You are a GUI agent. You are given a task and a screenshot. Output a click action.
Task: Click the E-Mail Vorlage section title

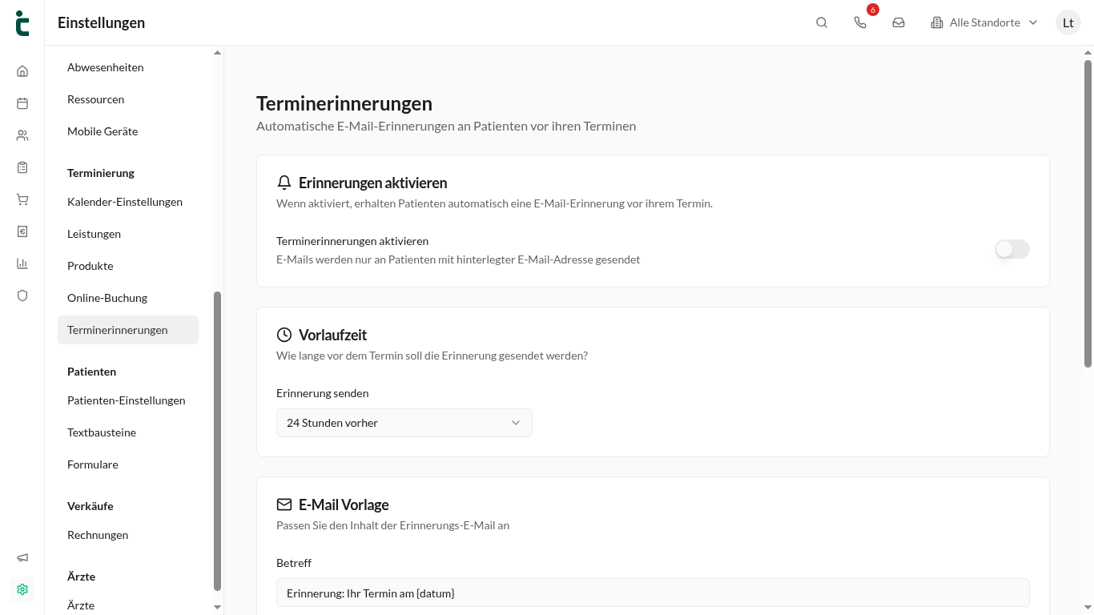[344, 504]
